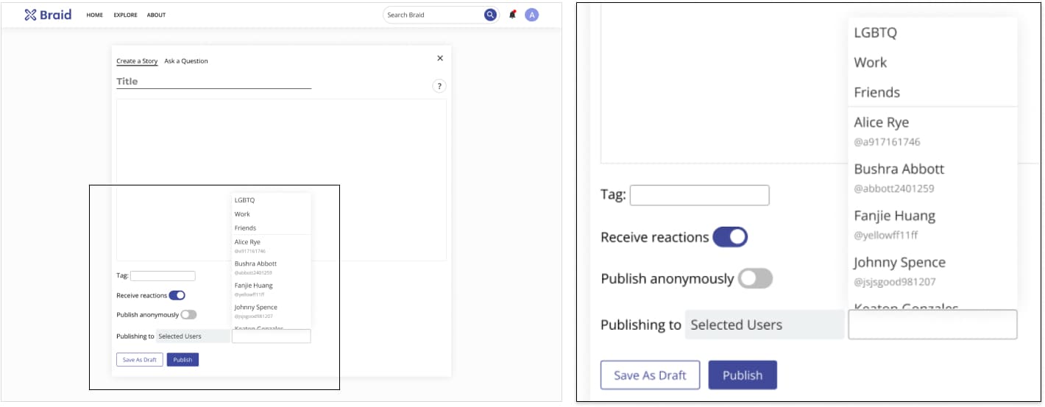The height and width of the screenshot is (407, 1045).
Task: Open the About page link
Action: (x=156, y=15)
